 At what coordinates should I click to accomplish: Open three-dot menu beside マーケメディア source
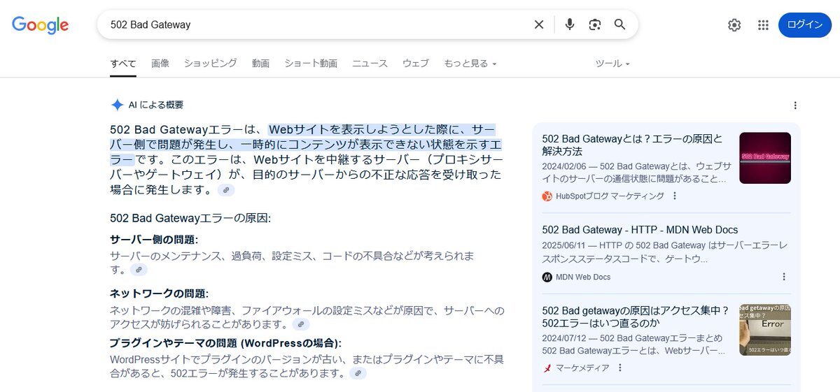619,368
